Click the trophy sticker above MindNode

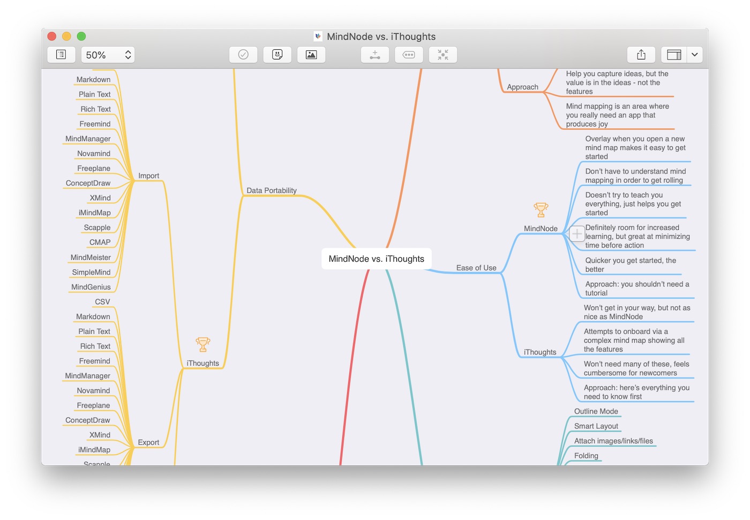tap(541, 209)
